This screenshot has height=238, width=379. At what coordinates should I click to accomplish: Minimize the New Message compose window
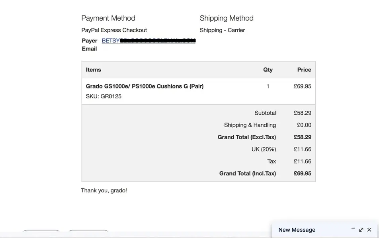(353, 229)
